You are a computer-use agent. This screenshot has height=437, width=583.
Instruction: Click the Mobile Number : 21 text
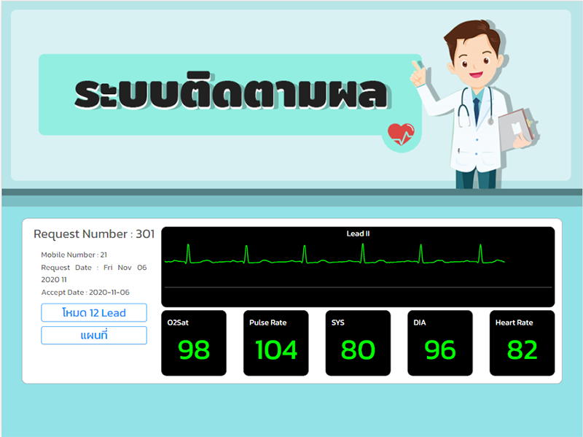point(74,255)
